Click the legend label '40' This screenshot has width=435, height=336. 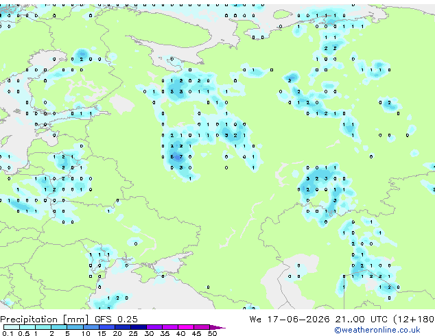coord(180,333)
